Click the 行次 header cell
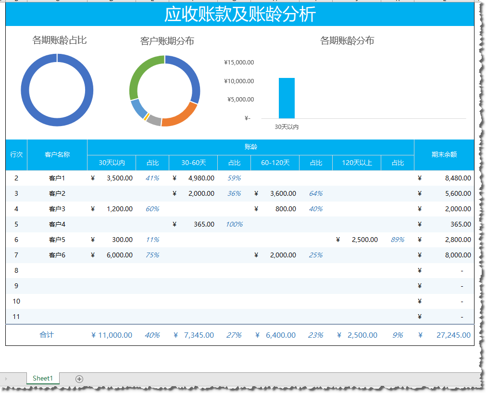This screenshot has width=487, height=394. (x=16, y=154)
